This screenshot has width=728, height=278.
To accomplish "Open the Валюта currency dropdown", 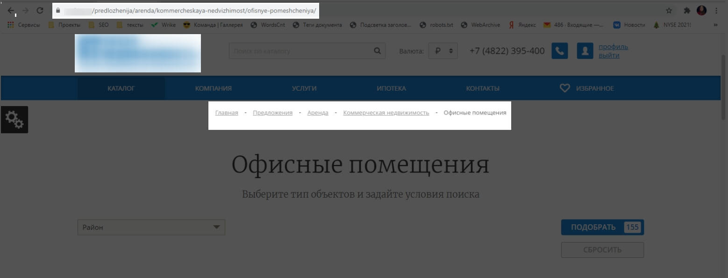I will pos(443,51).
